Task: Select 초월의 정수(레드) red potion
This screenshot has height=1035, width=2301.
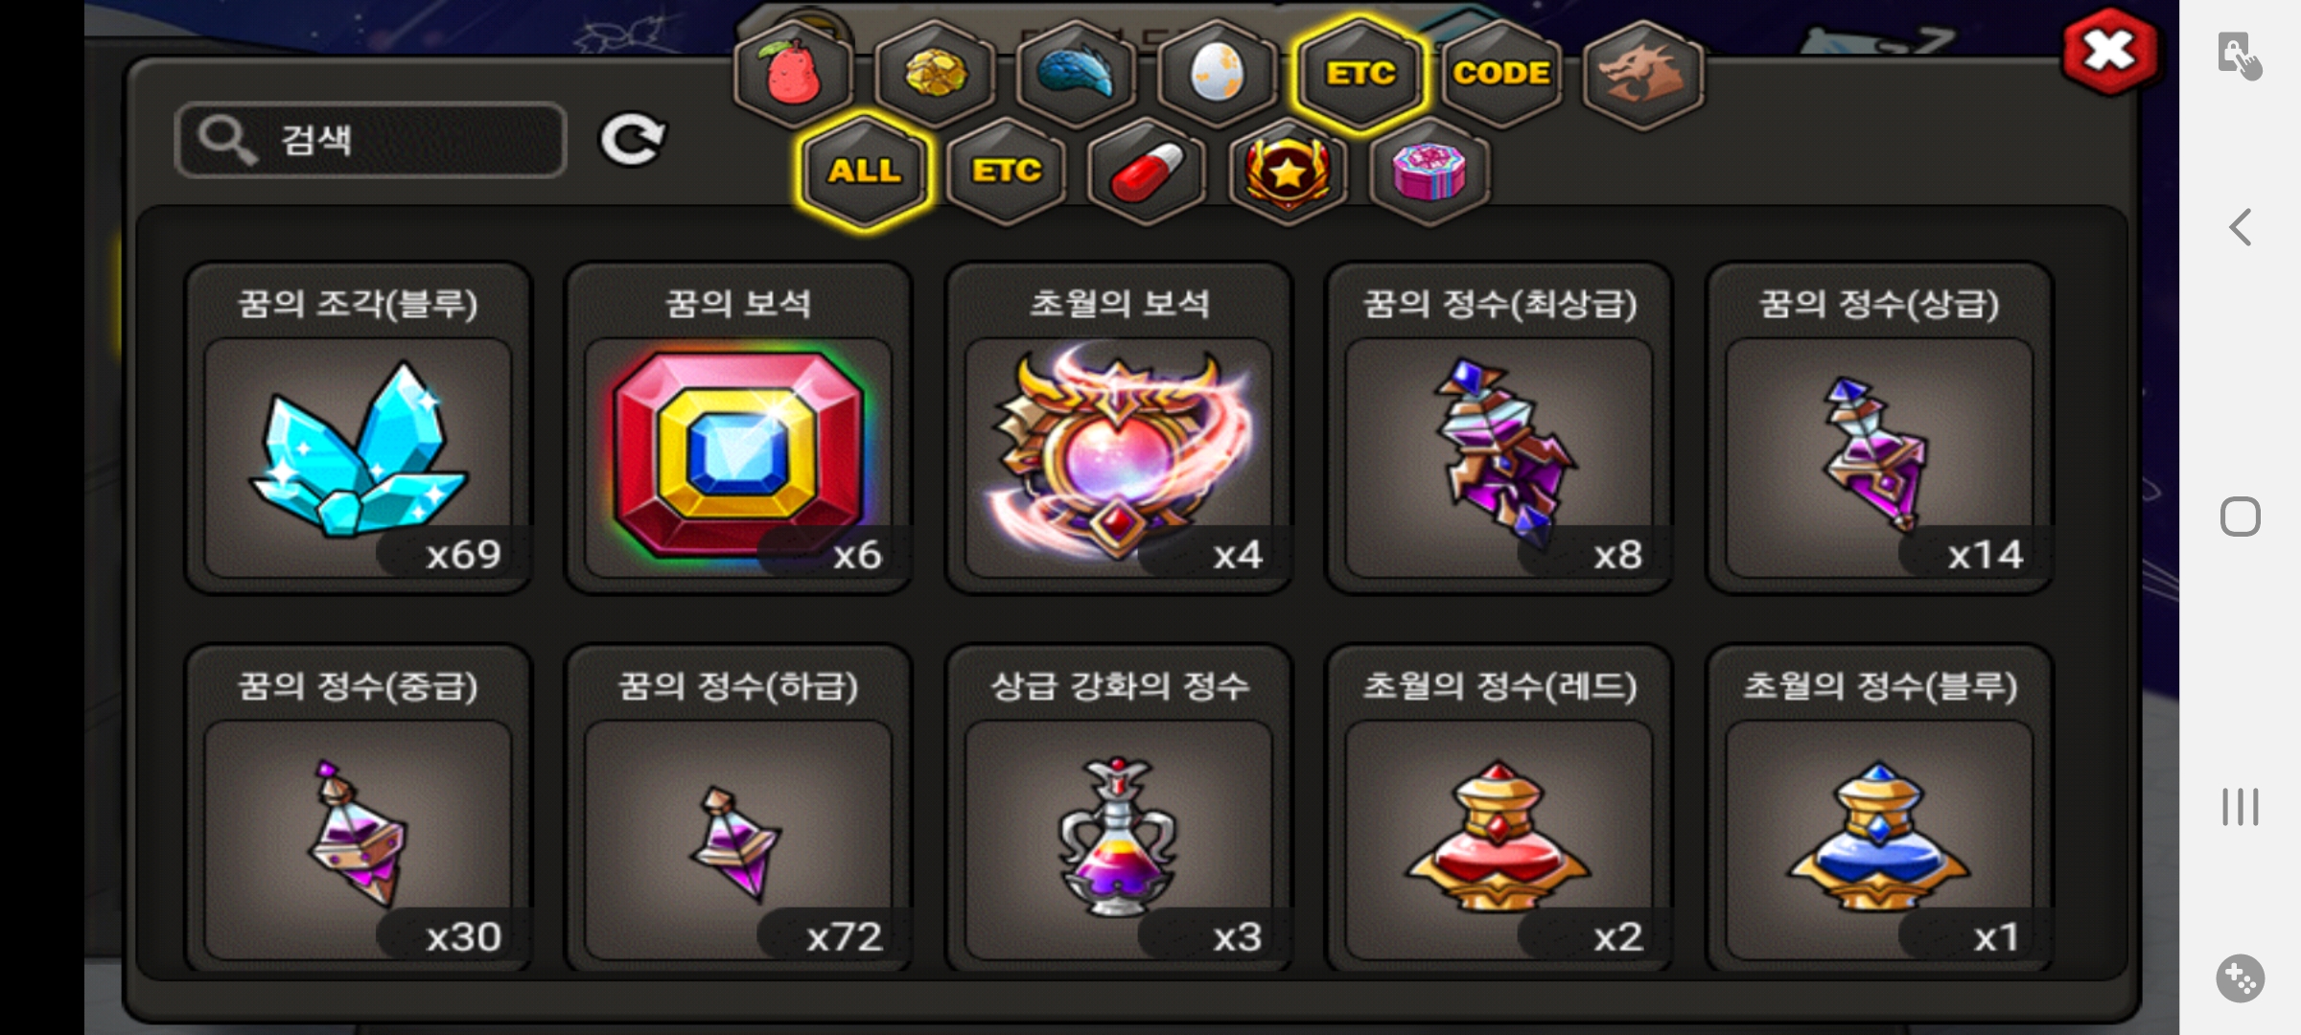Action: [x=1499, y=808]
